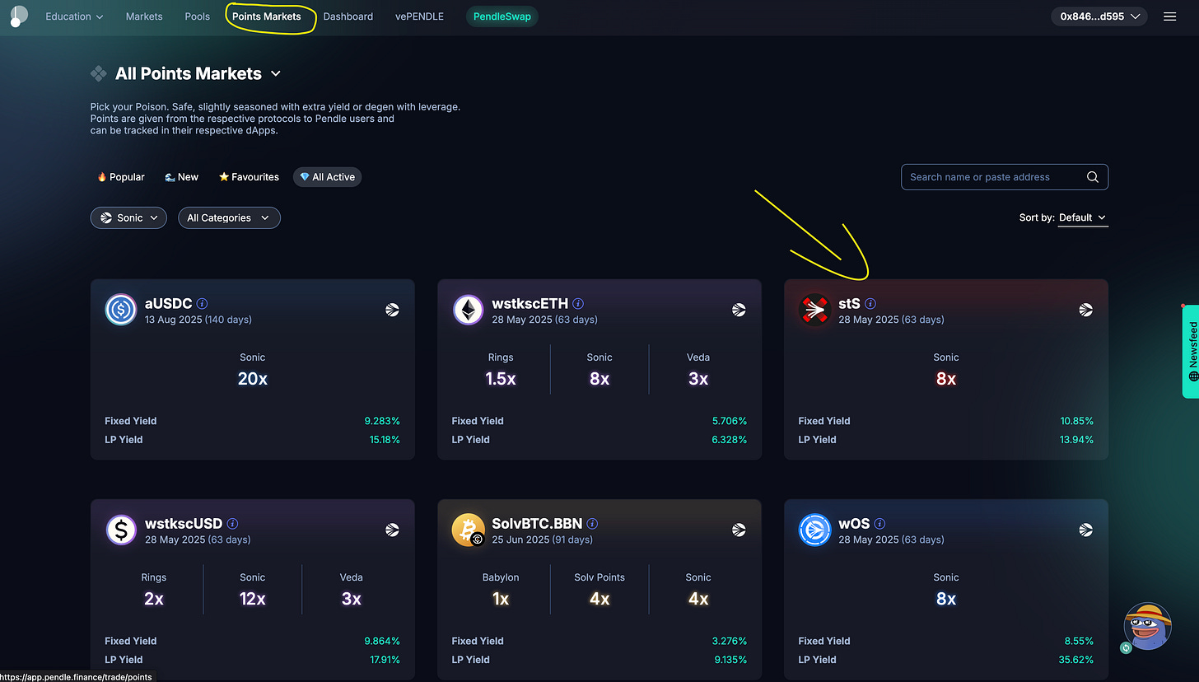Go to the Markets tab
The image size is (1199, 682).
click(x=144, y=16)
